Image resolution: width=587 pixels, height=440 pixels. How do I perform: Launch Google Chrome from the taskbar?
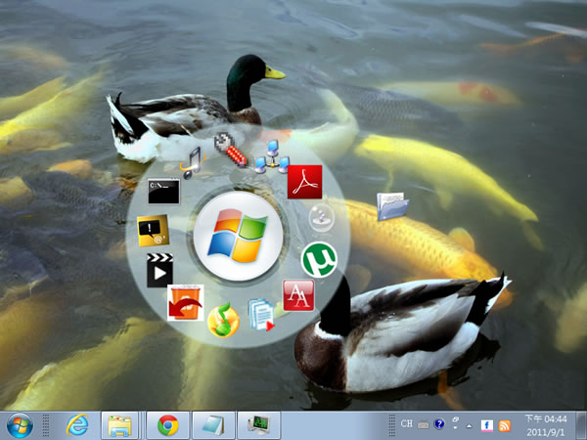point(167,424)
